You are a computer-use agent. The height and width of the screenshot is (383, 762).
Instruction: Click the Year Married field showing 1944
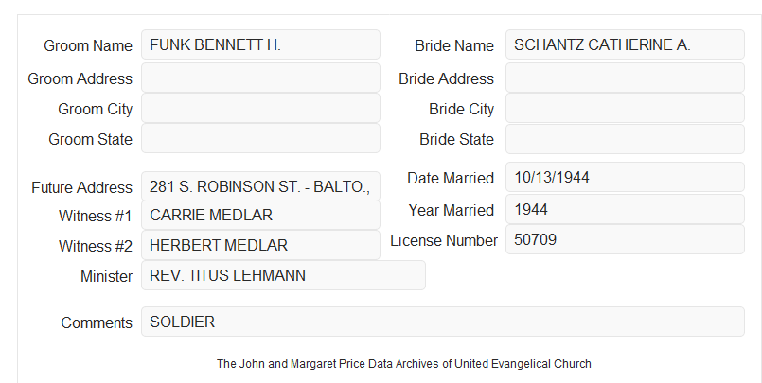coord(625,209)
